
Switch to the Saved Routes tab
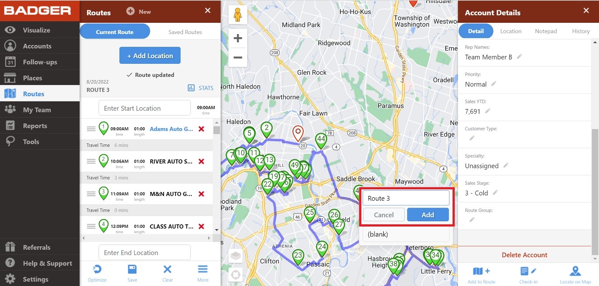185,31
